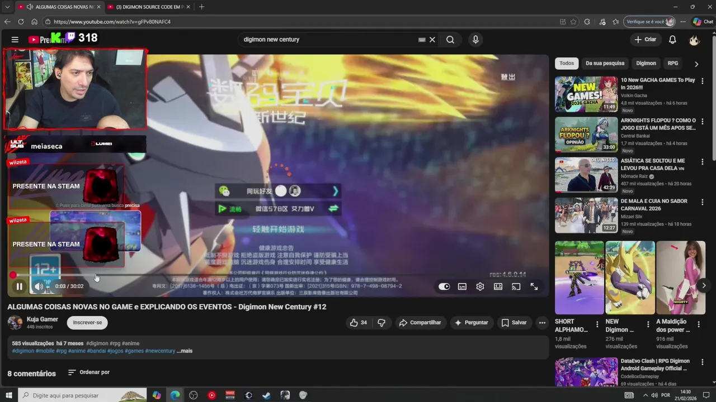This screenshot has height=402, width=716.
Task: Seek on the video progress bar
Action: tap(278, 275)
